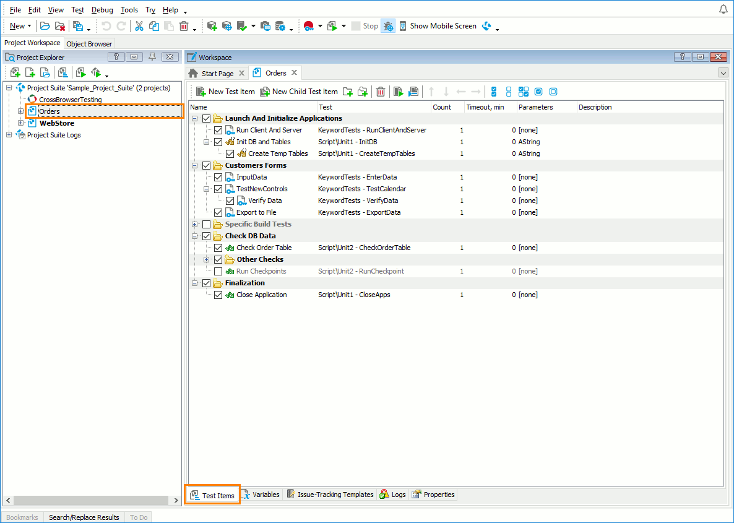Switch to the Variables tab
Image resolution: width=734 pixels, height=523 pixels.
(x=261, y=495)
